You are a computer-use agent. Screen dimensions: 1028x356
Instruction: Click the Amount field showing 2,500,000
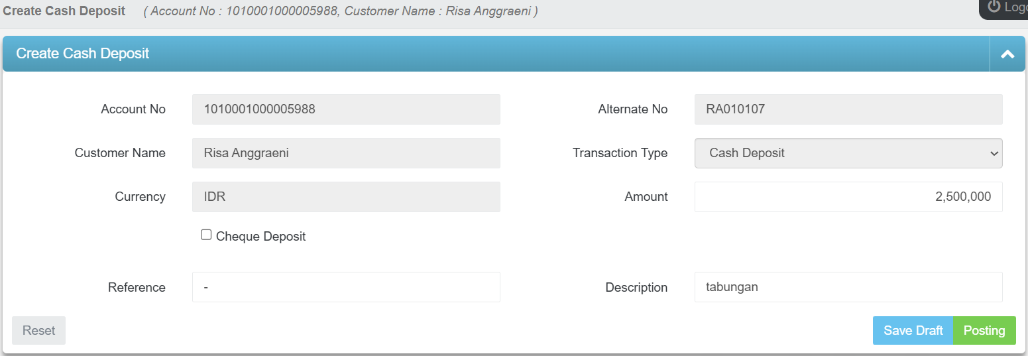pos(848,197)
